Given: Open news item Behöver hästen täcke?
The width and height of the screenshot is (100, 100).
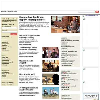Looking at the screenshot, I should [68, 47].
